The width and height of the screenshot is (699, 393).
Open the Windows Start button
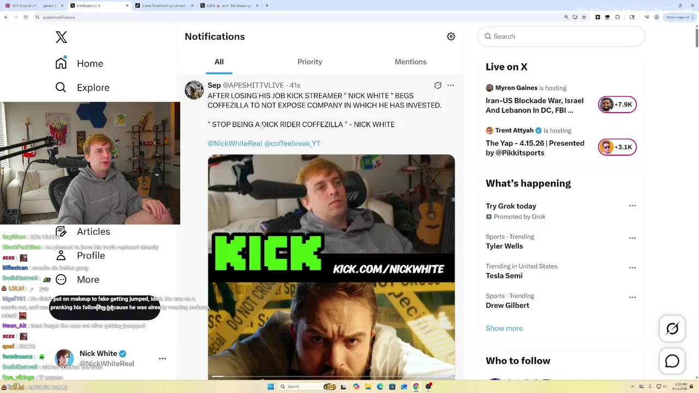(270, 387)
